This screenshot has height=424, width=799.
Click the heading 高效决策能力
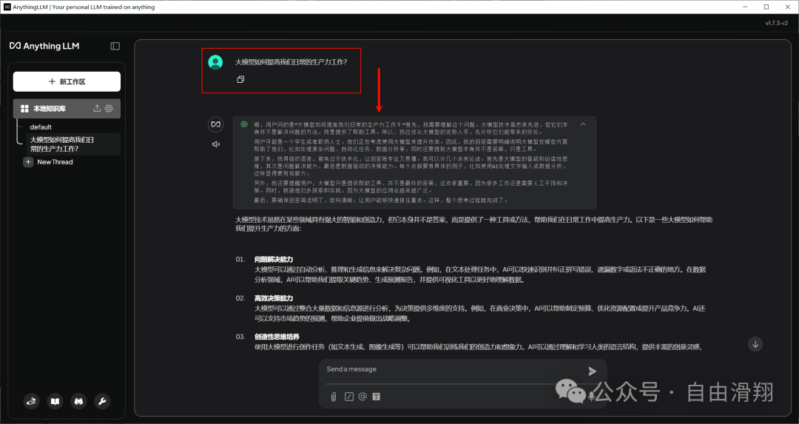(x=274, y=298)
